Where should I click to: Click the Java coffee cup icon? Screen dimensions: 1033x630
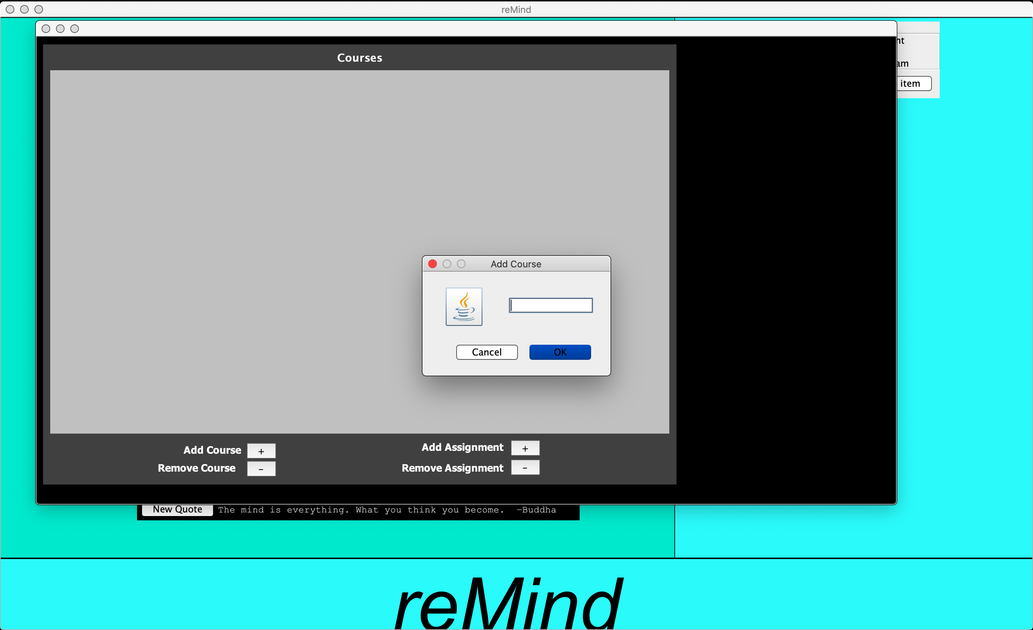pyautogui.click(x=464, y=307)
